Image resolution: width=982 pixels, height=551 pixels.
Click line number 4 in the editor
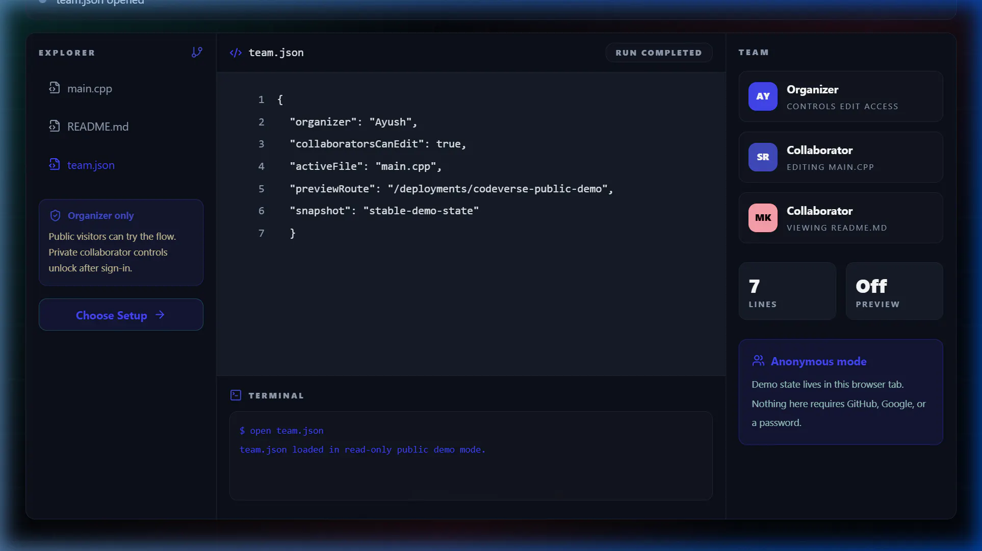click(x=261, y=166)
